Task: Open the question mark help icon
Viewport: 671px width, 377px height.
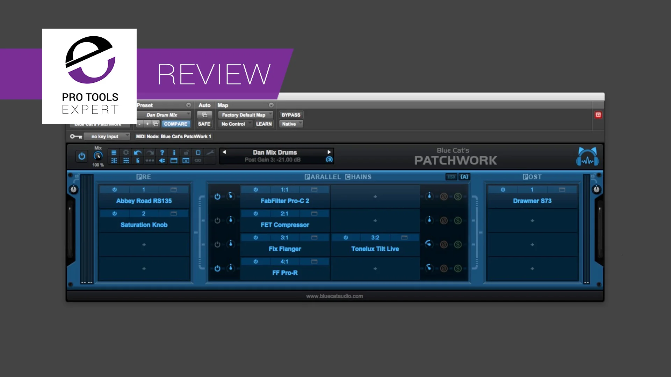Action: 162,153
